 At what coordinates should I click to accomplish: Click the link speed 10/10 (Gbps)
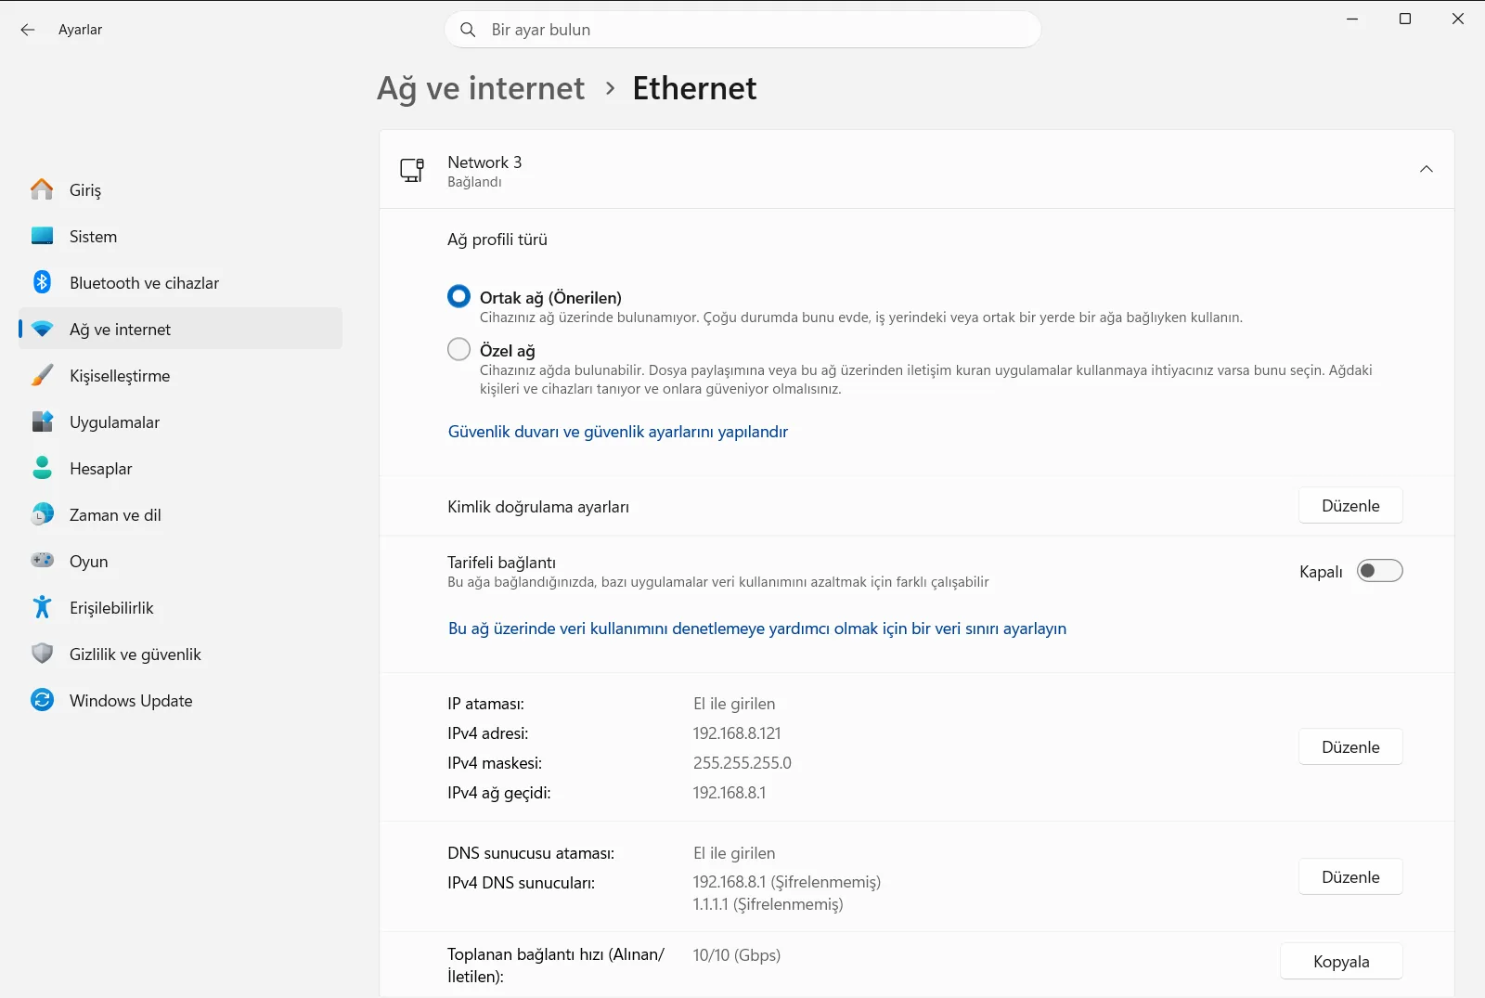pos(737,955)
